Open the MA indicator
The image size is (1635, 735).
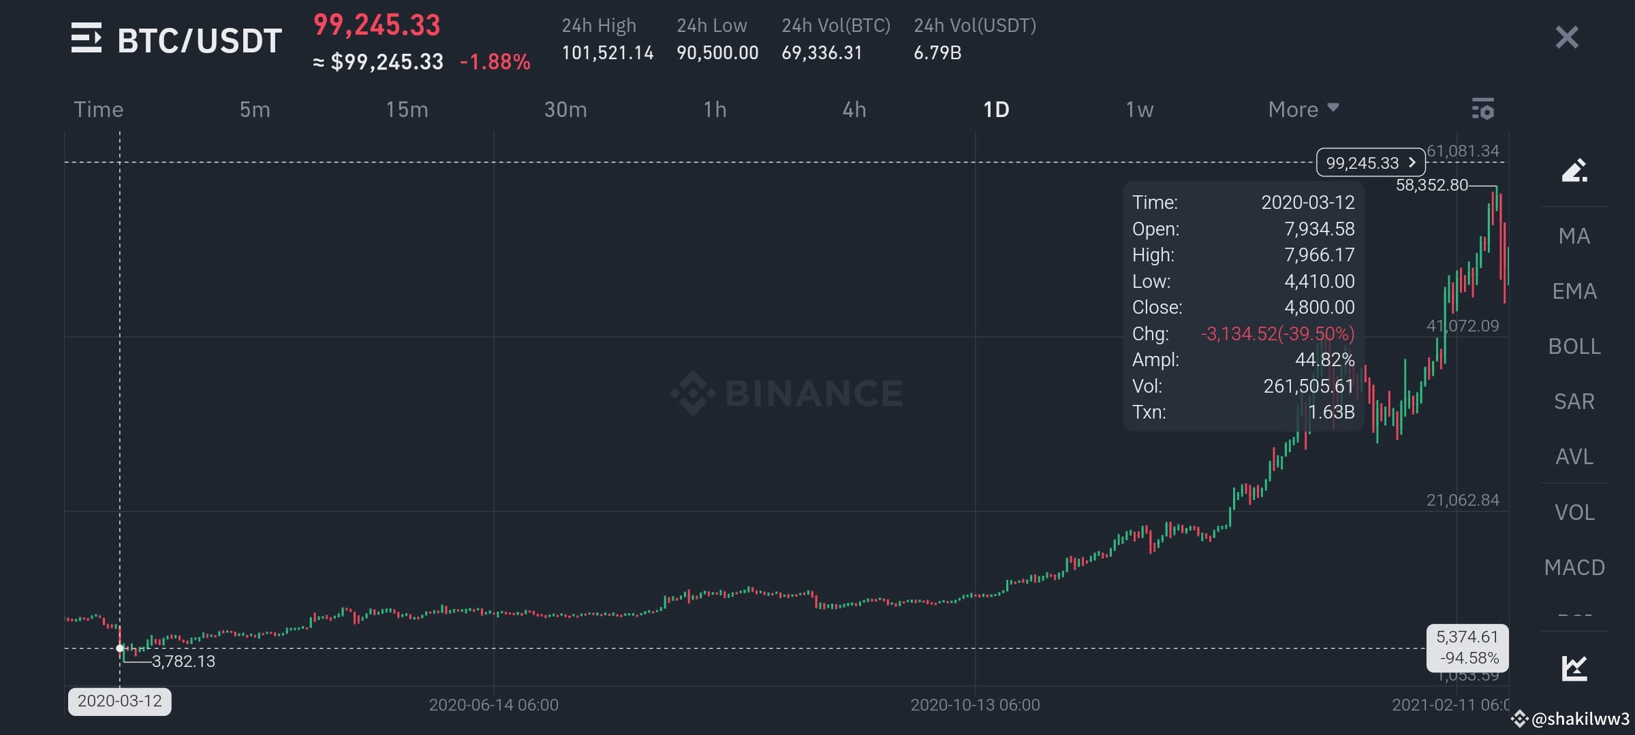coord(1574,235)
